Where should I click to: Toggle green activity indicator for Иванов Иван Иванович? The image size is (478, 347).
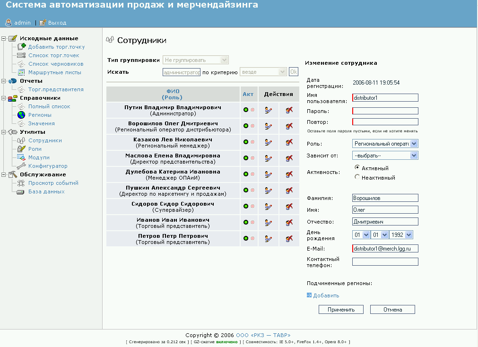[x=246, y=223]
